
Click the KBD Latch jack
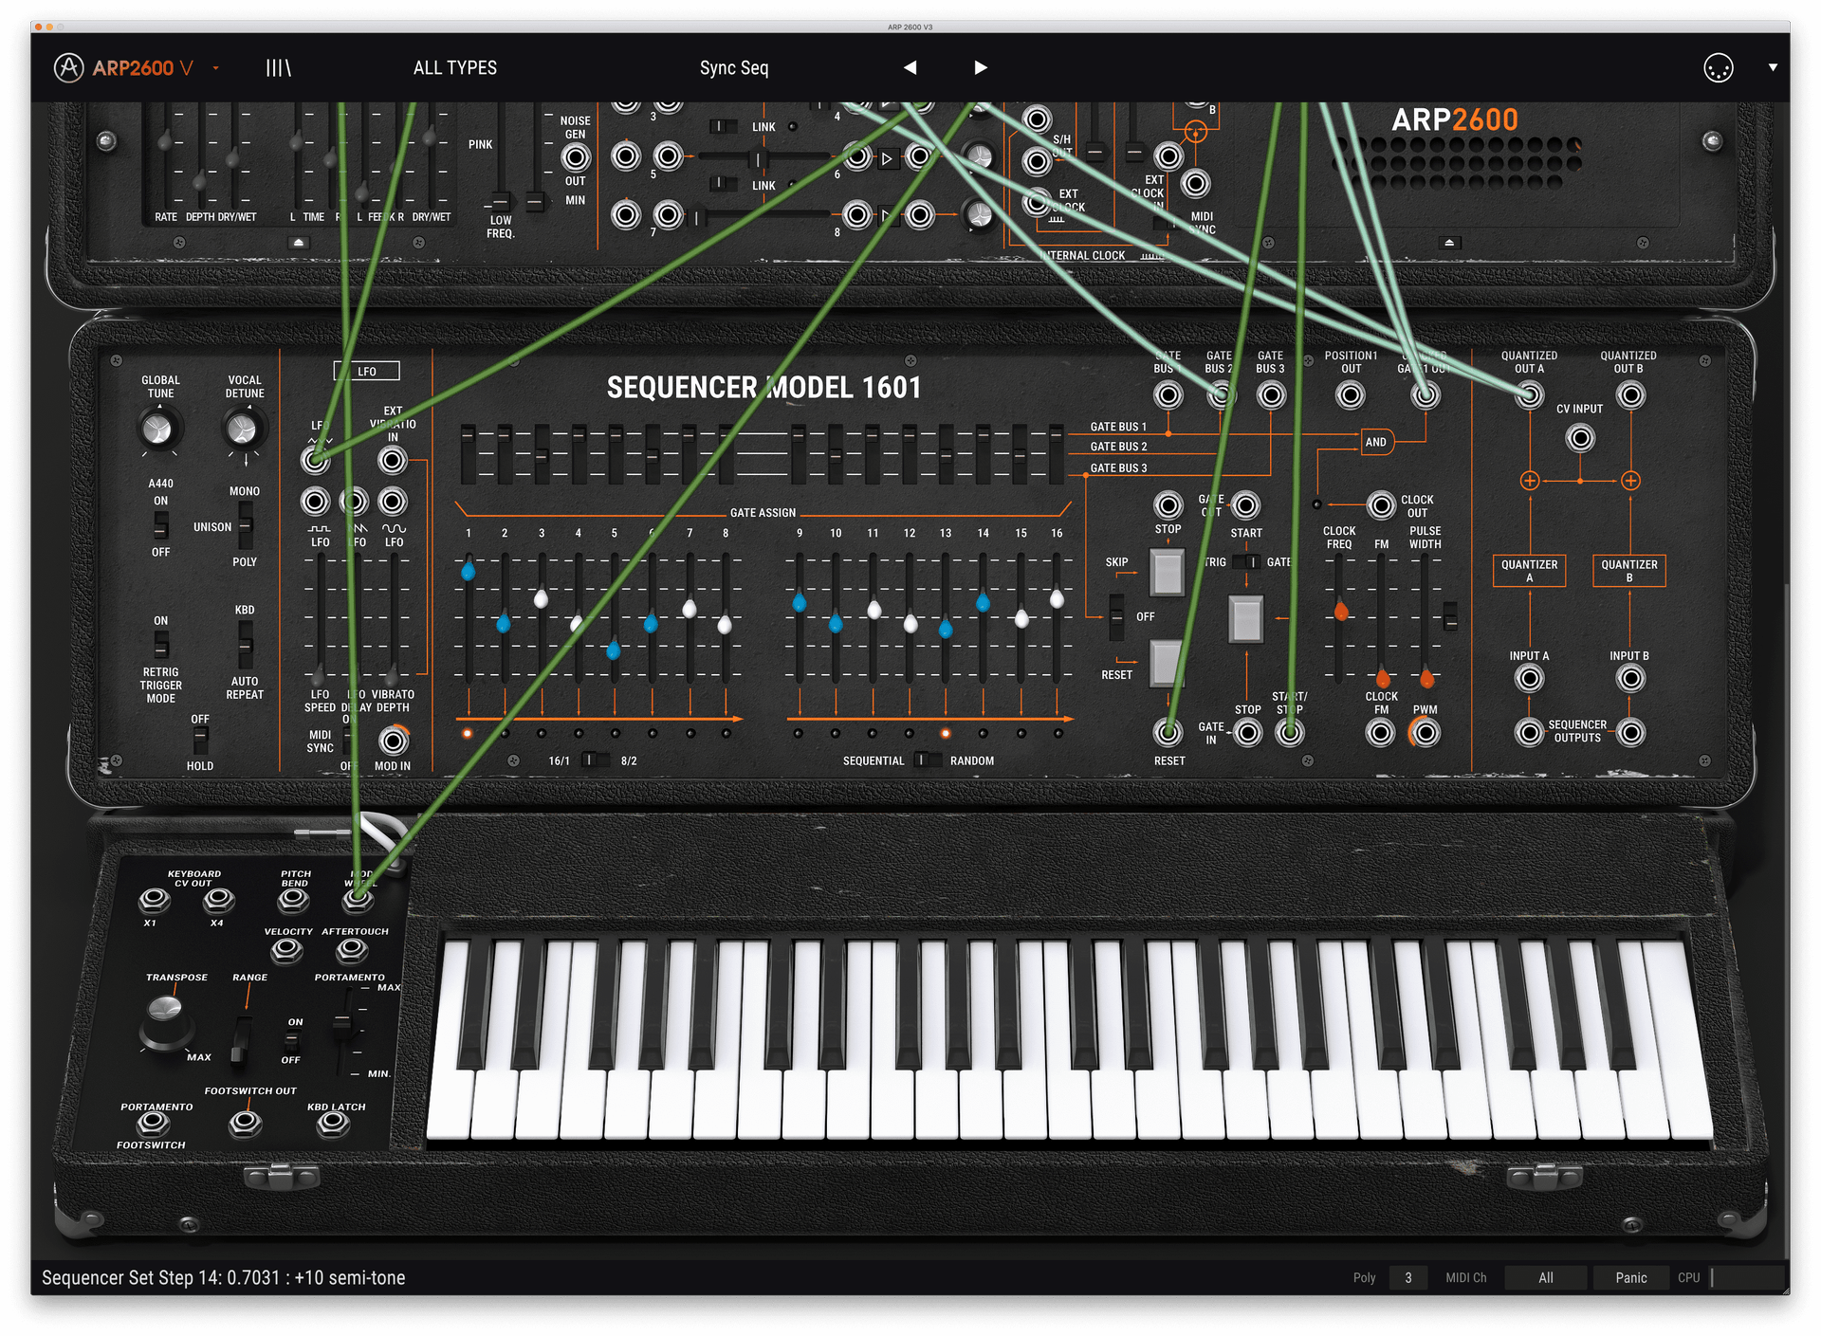(333, 1124)
